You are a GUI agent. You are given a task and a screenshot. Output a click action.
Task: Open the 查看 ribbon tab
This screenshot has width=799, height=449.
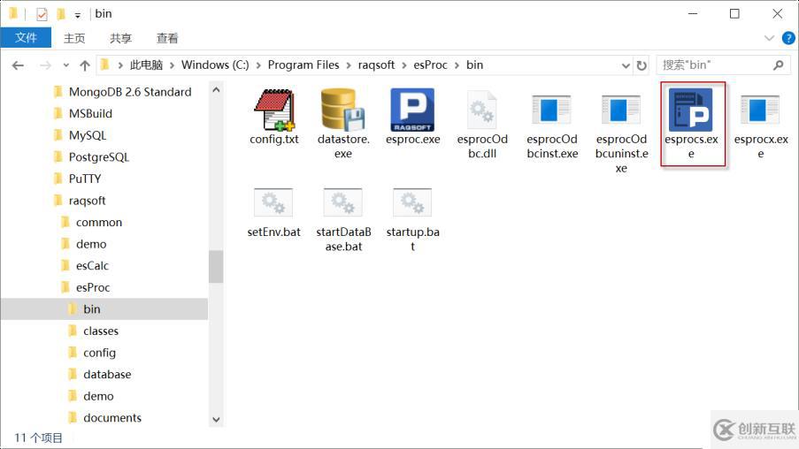(167, 38)
